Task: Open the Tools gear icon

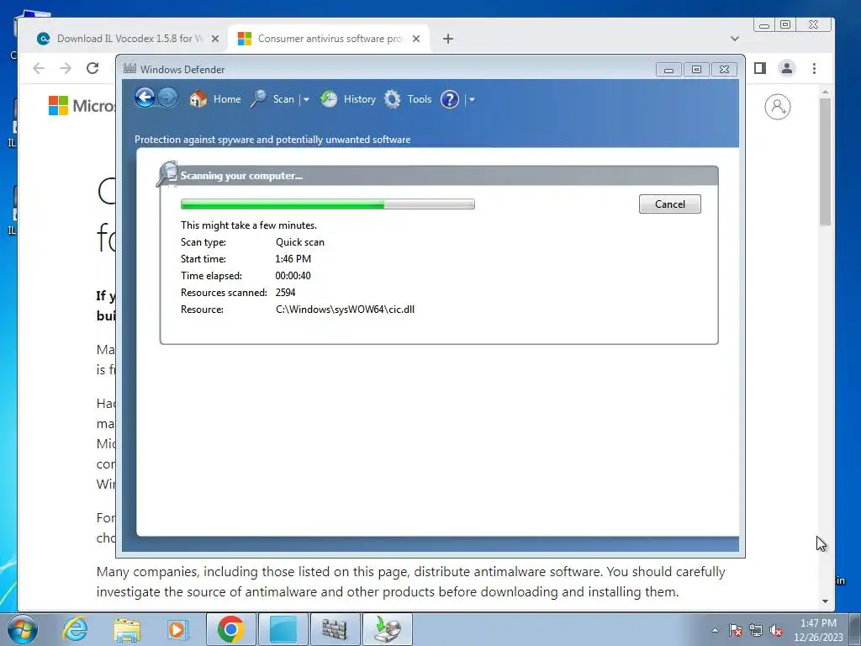Action: (392, 99)
